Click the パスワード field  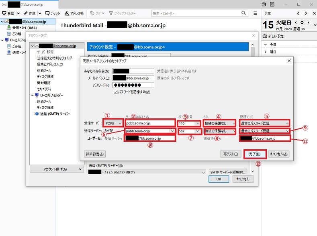133,85
